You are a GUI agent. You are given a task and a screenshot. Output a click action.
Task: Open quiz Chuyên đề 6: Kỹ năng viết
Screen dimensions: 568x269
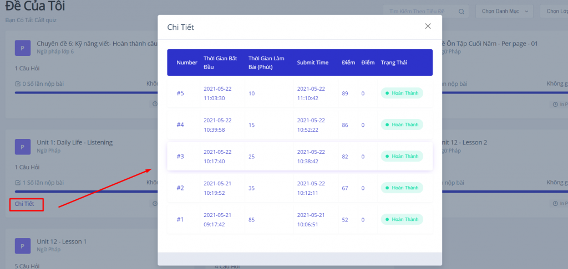click(x=97, y=44)
